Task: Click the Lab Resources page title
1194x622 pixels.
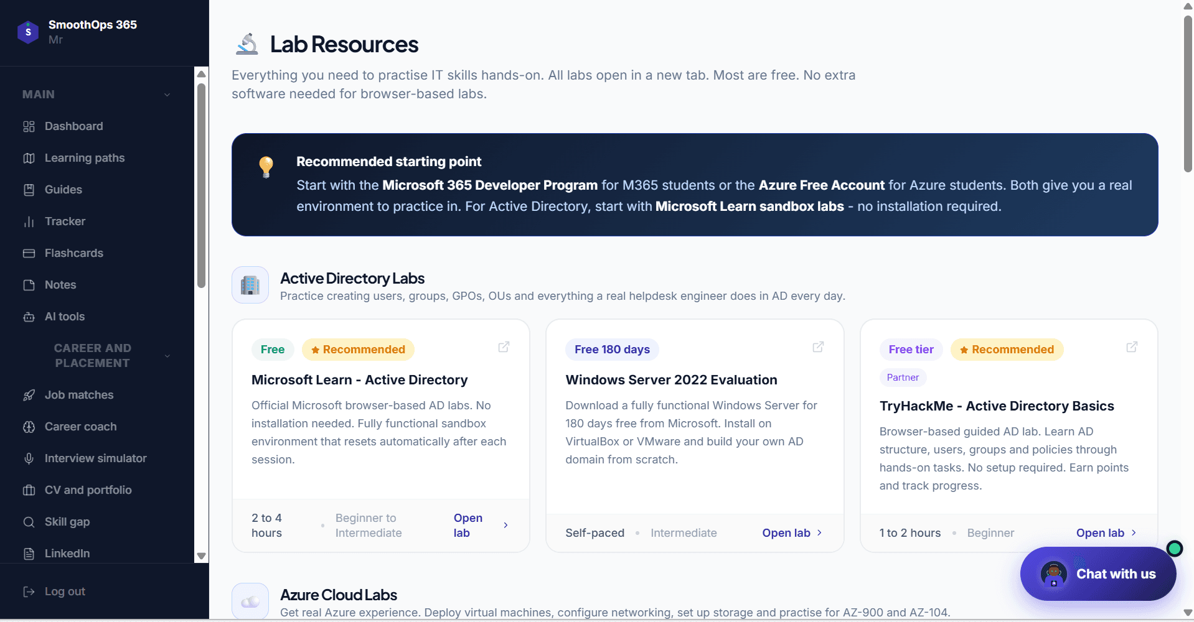Action: 344,44
